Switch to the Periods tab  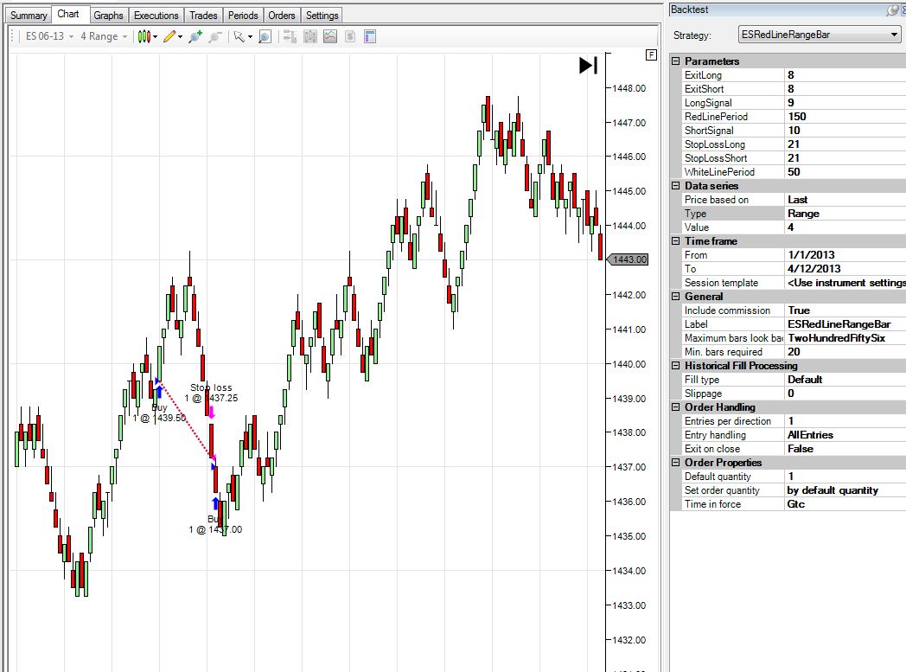click(x=243, y=16)
